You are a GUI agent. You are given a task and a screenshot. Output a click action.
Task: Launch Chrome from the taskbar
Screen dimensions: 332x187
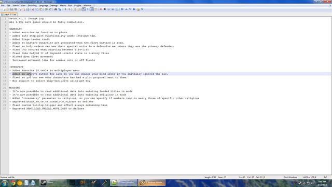click(13, 183)
